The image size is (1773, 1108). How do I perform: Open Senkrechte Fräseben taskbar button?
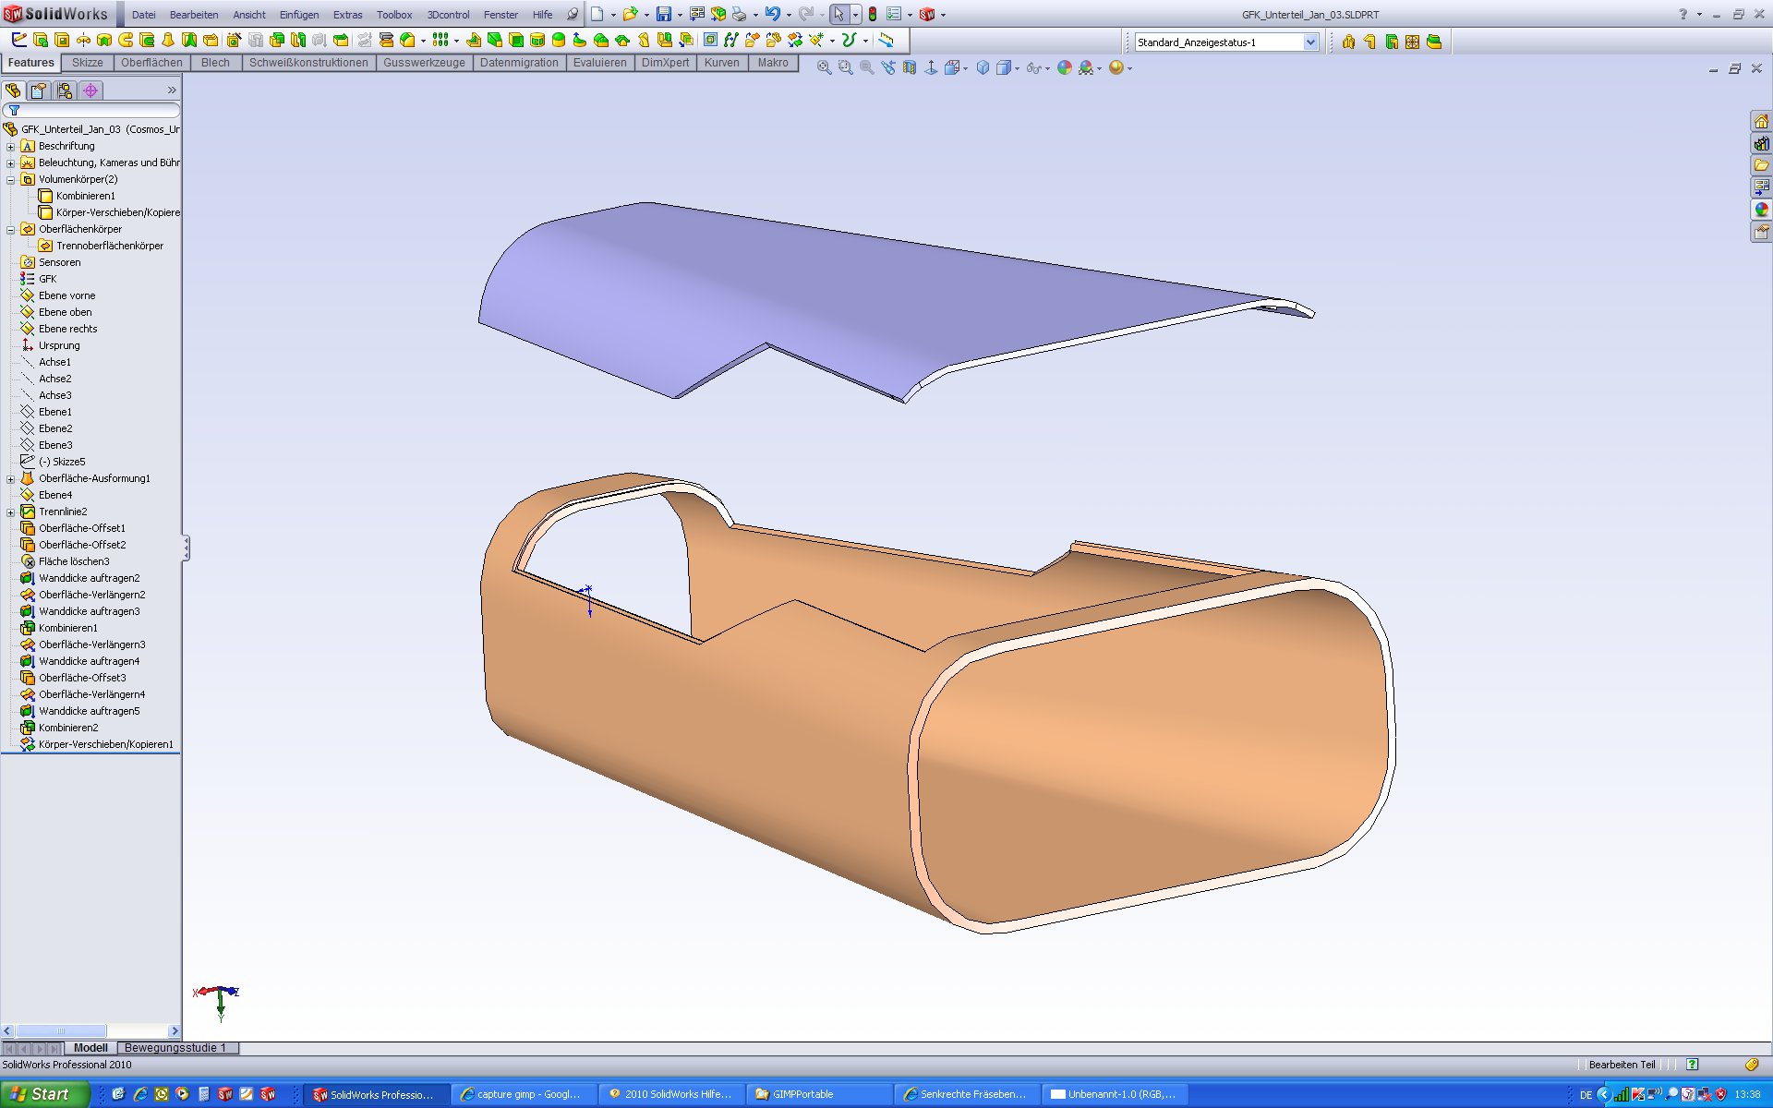967,1094
